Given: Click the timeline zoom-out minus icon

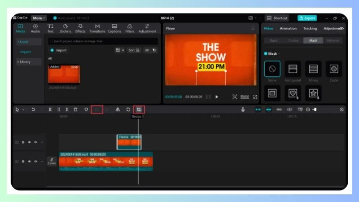Looking at the screenshot, I should click(x=308, y=110).
